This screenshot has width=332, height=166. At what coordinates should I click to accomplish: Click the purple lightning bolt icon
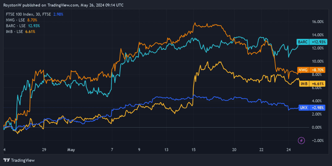(x=302, y=141)
